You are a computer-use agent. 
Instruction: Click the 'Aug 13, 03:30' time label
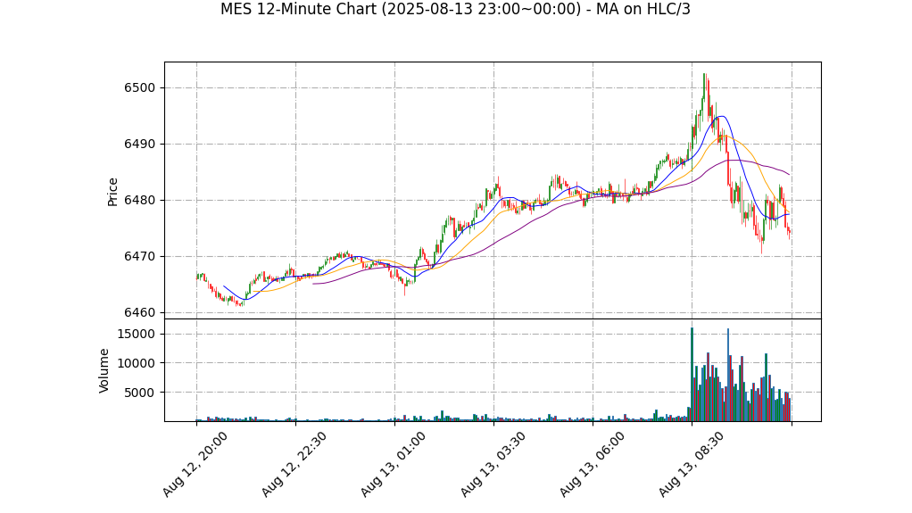click(x=493, y=465)
